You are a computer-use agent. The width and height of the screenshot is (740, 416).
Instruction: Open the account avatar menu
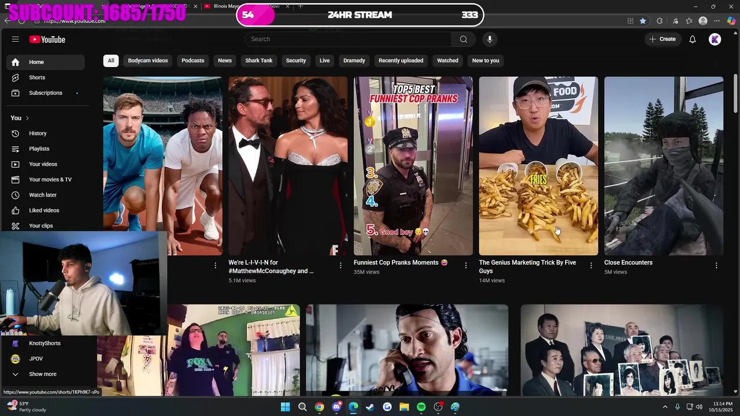(x=715, y=39)
